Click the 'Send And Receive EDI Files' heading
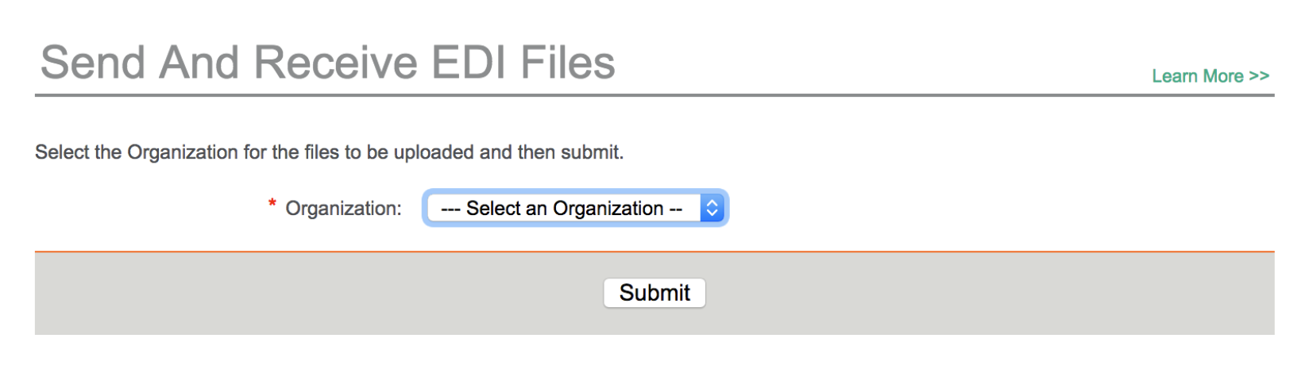Viewport: 1309px width, 365px height. tap(327, 63)
